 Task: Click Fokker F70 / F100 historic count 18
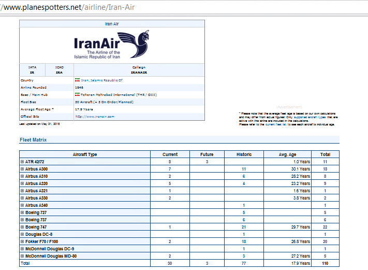244,241
